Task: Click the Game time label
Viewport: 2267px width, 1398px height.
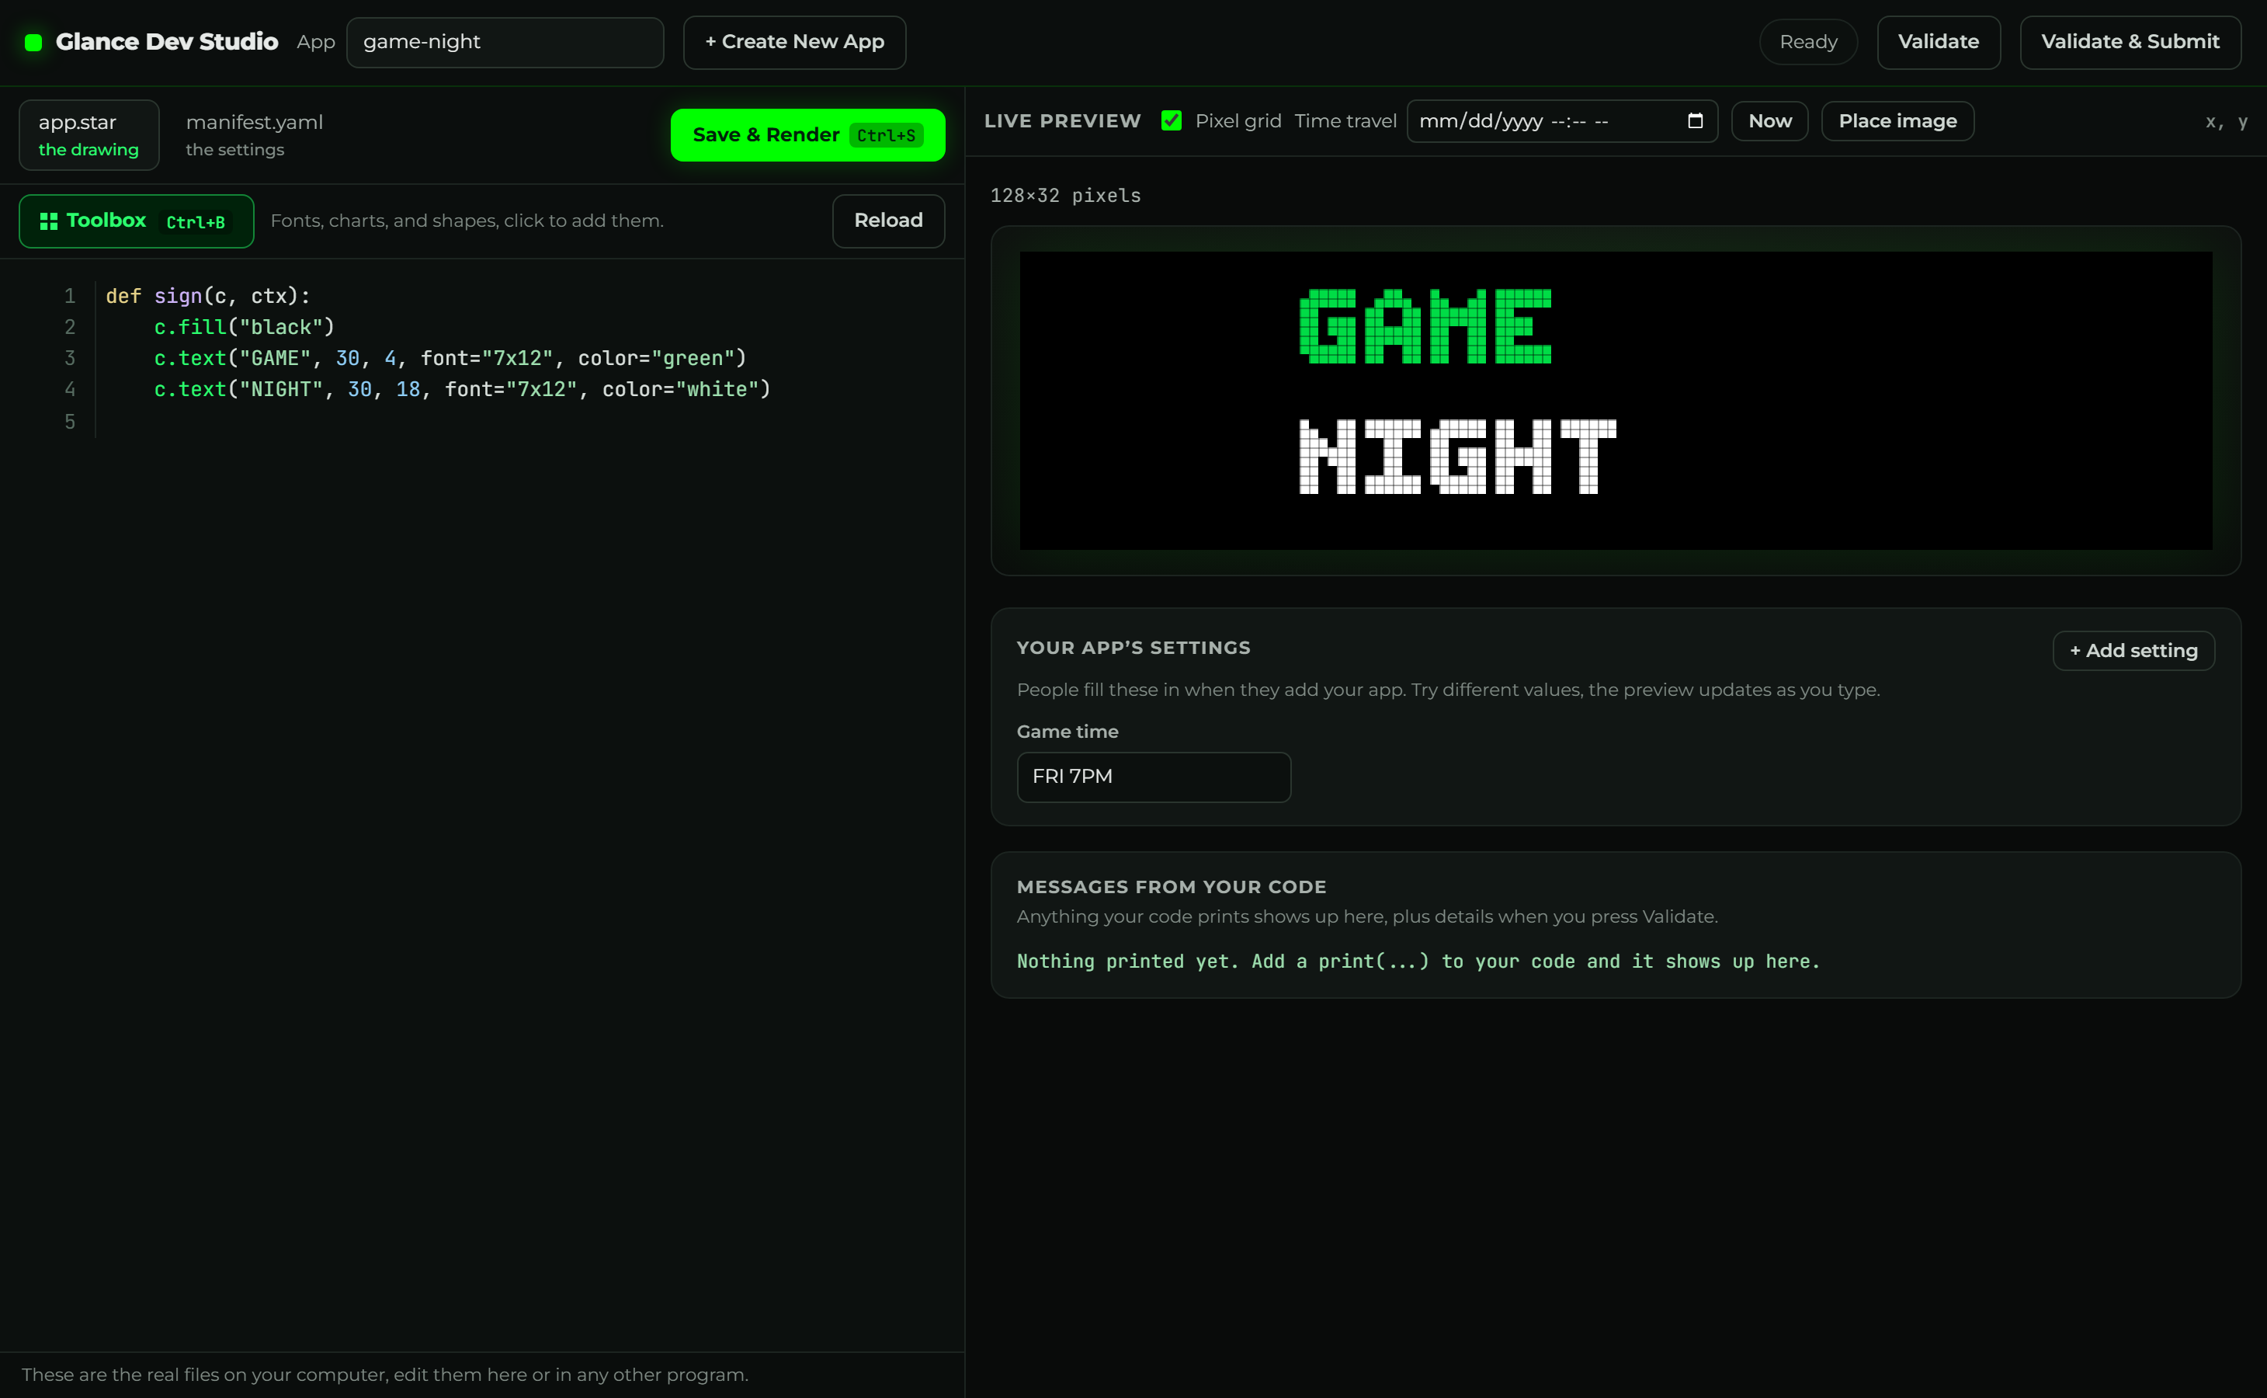Action: [x=1068, y=732]
